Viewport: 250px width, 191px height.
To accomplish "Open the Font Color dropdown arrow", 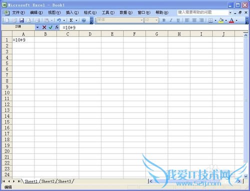I will (x=236, y=20).
